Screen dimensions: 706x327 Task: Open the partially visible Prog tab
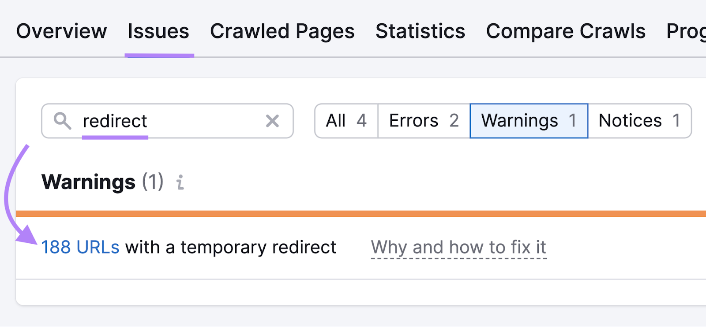[x=686, y=31]
